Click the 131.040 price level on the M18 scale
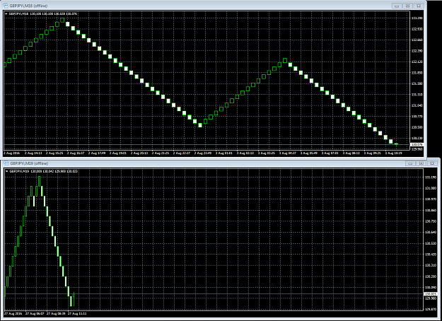The height and width of the screenshot is (321, 442). pos(417,105)
